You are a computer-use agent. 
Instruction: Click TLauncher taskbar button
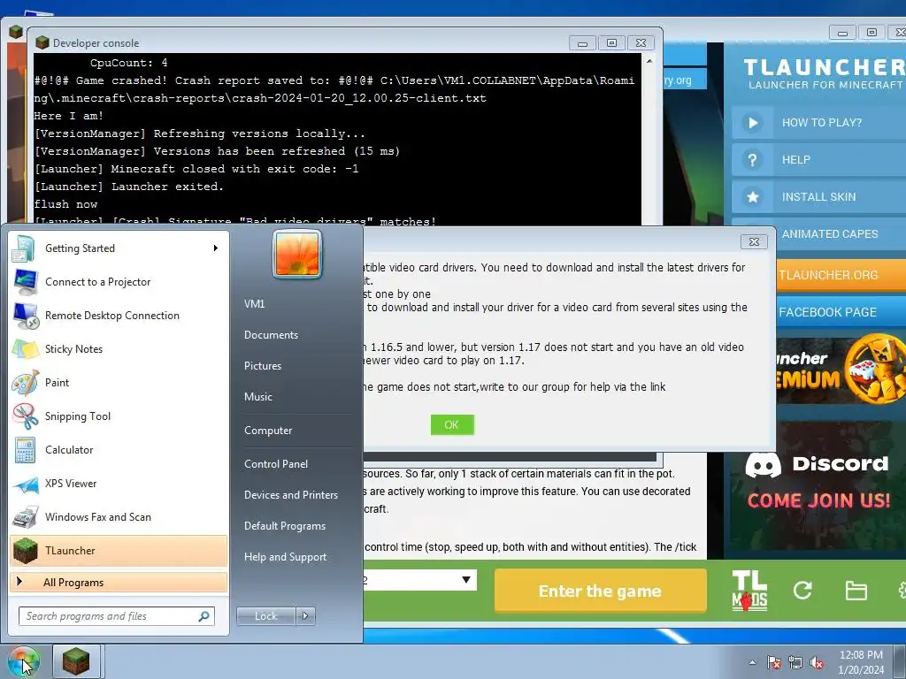click(76, 661)
